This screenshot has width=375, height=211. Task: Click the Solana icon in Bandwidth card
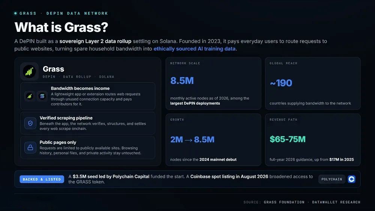point(42,96)
